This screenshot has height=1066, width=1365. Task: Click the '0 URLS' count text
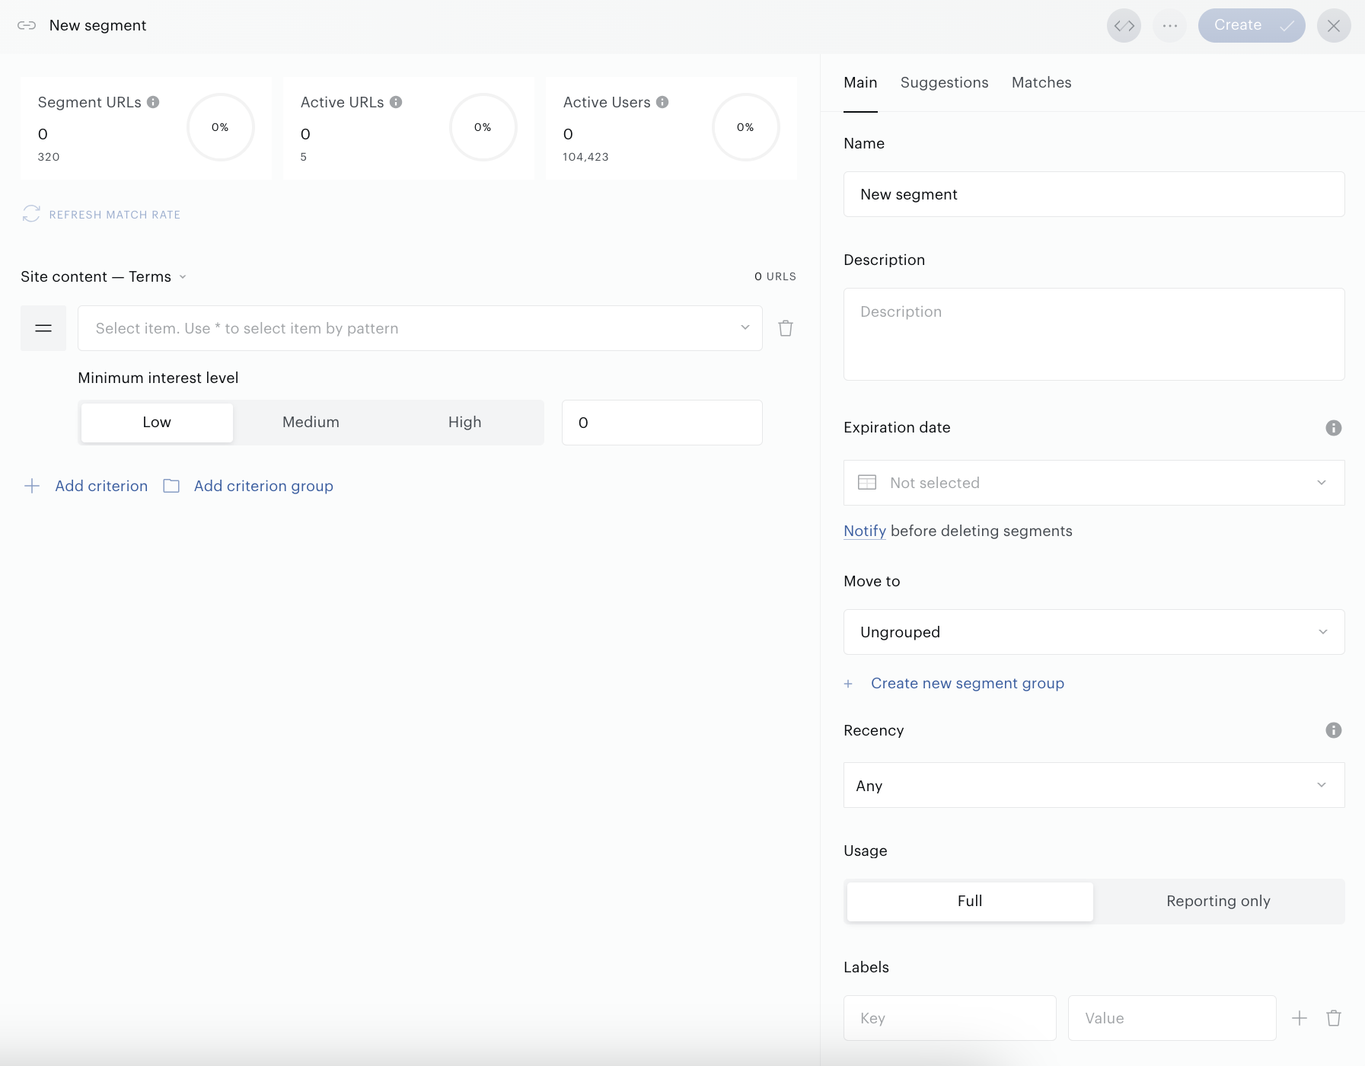click(x=775, y=276)
